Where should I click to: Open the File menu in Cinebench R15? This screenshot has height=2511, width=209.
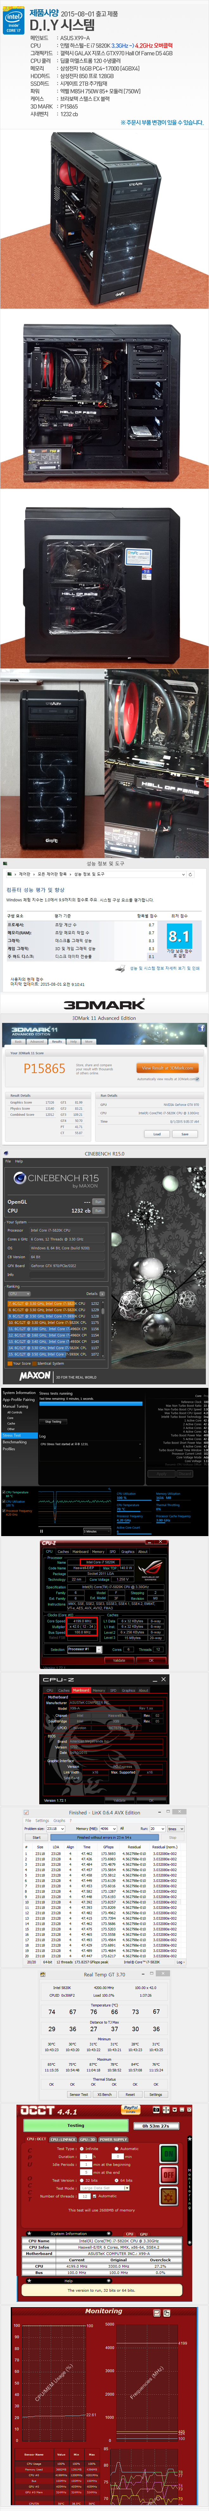coord(8,1161)
